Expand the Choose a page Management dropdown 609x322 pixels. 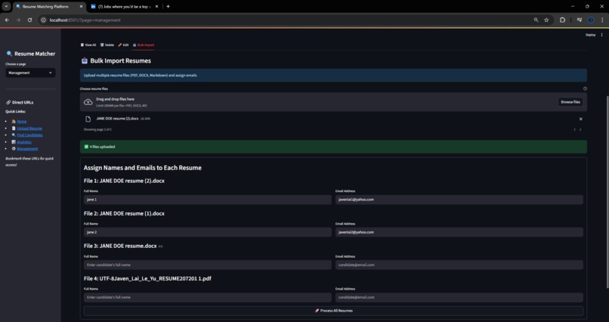coord(30,73)
